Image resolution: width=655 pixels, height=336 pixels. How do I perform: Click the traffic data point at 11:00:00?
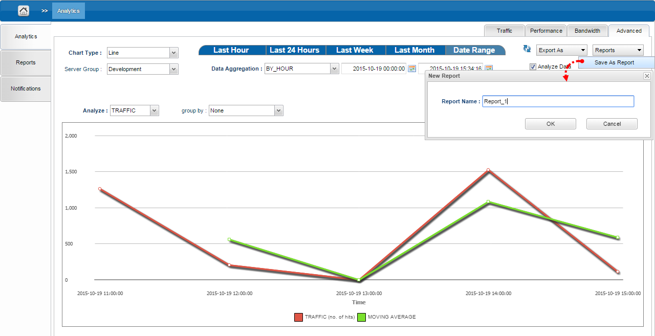[100, 189]
